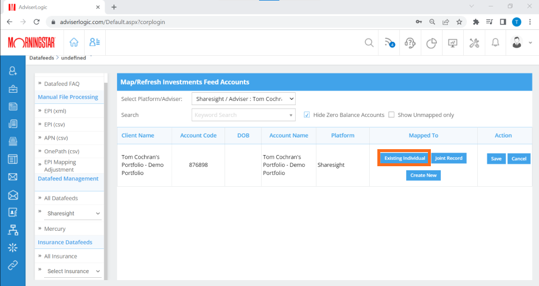Open the client list icon beside home
The height and width of the screenshot is (286, 539).
tap(95, 42)
